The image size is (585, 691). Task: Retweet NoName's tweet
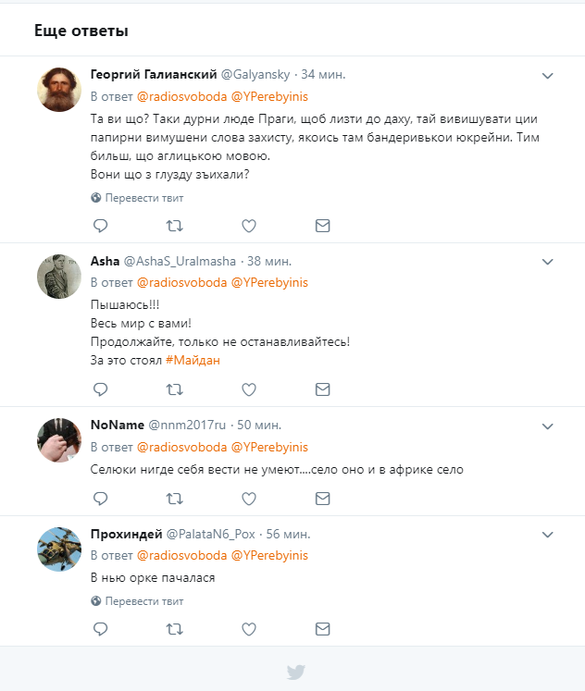click(x=173, y=498)
